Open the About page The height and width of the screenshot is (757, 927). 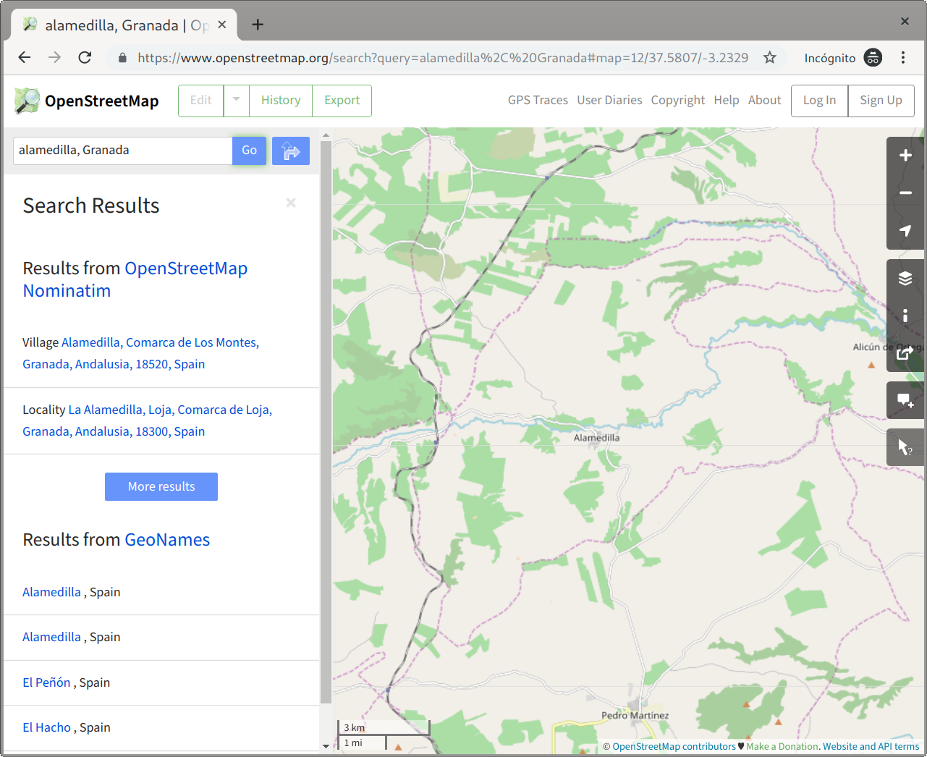765,101
